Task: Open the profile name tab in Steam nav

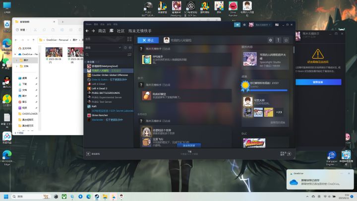Action: pos(140,31)
